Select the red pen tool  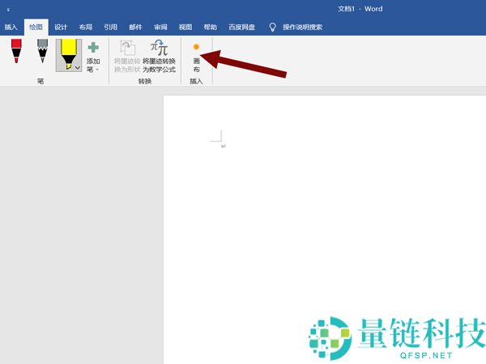coord(16,53)
